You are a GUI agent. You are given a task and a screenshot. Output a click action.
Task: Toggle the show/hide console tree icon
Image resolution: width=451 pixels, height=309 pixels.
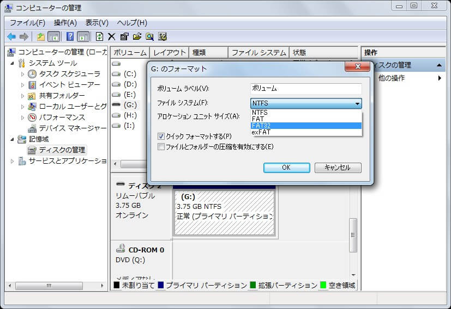click(x=54, y=37)
